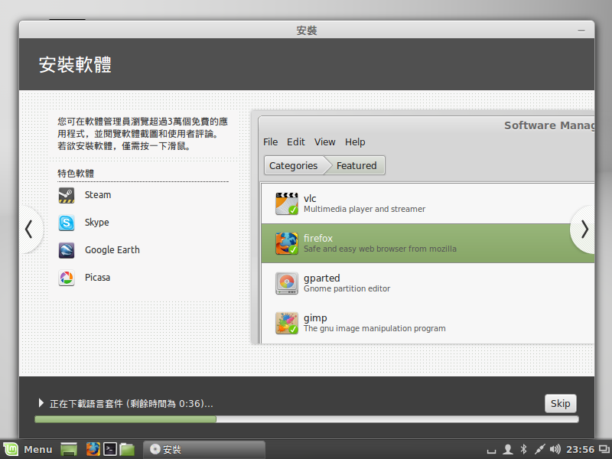This screenshot has height=459, width=612.
Task: Open the Mint Menu button
Action: 28,449
